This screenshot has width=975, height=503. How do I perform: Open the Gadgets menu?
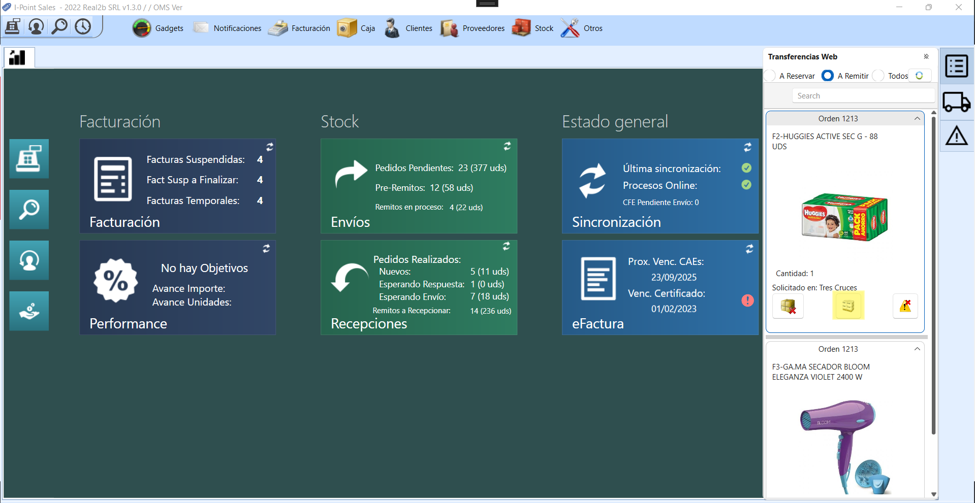point(158,28)
